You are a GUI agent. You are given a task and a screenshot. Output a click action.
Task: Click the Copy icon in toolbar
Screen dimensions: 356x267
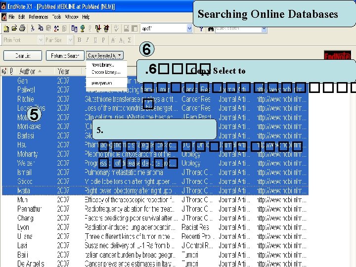point(41,28)
